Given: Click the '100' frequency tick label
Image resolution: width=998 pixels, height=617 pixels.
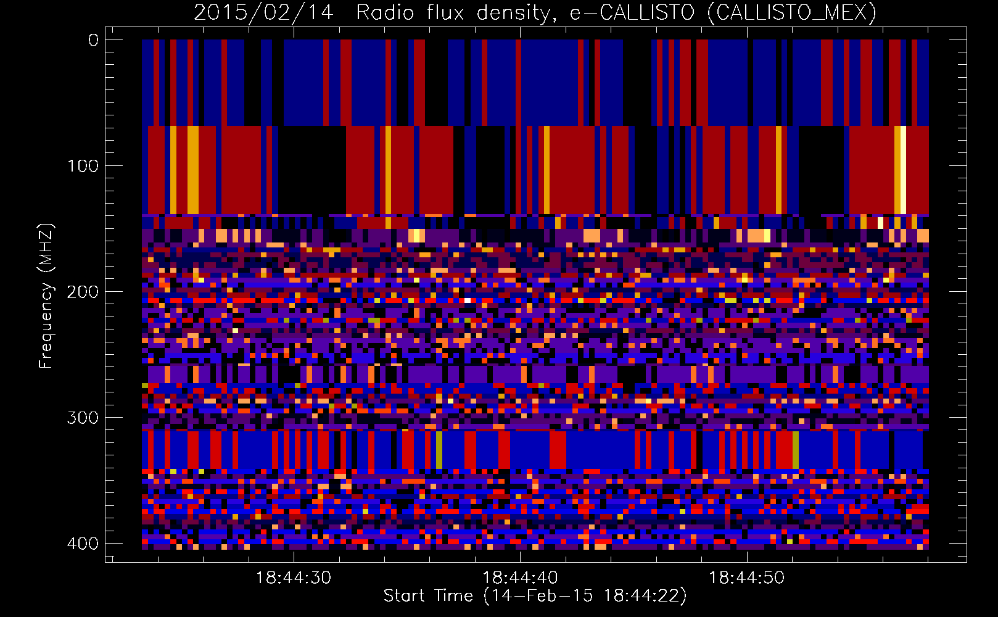Looking at the screenshot, I should click(x=82, y=166).
